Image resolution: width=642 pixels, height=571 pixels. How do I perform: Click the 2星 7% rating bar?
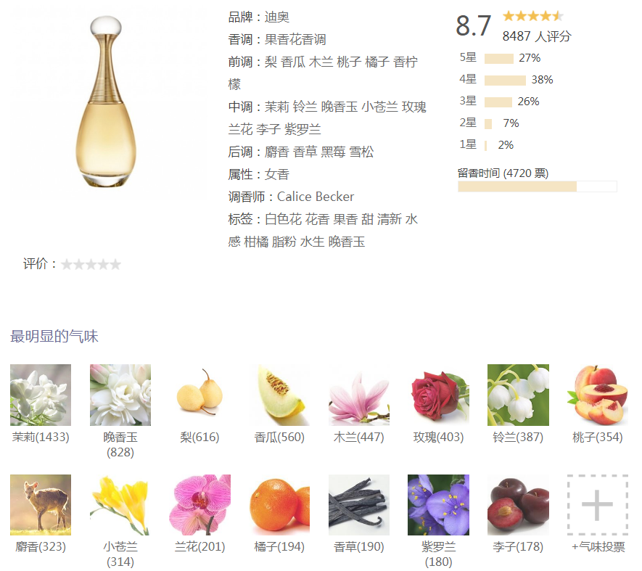(x=488, y=123)
